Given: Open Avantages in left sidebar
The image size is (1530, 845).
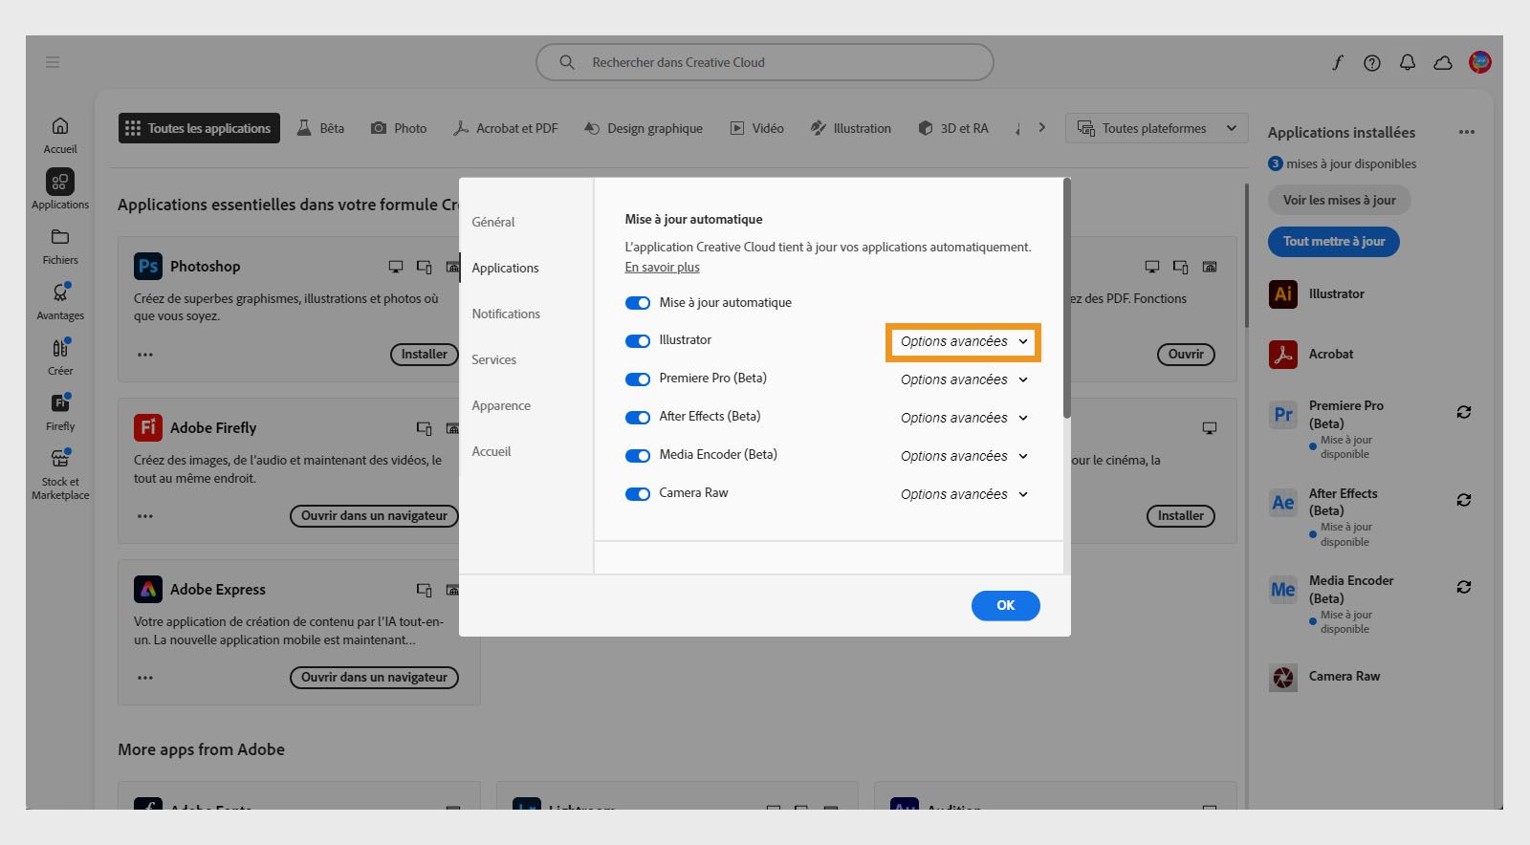Looking at the screenshot, I should 60,301.
